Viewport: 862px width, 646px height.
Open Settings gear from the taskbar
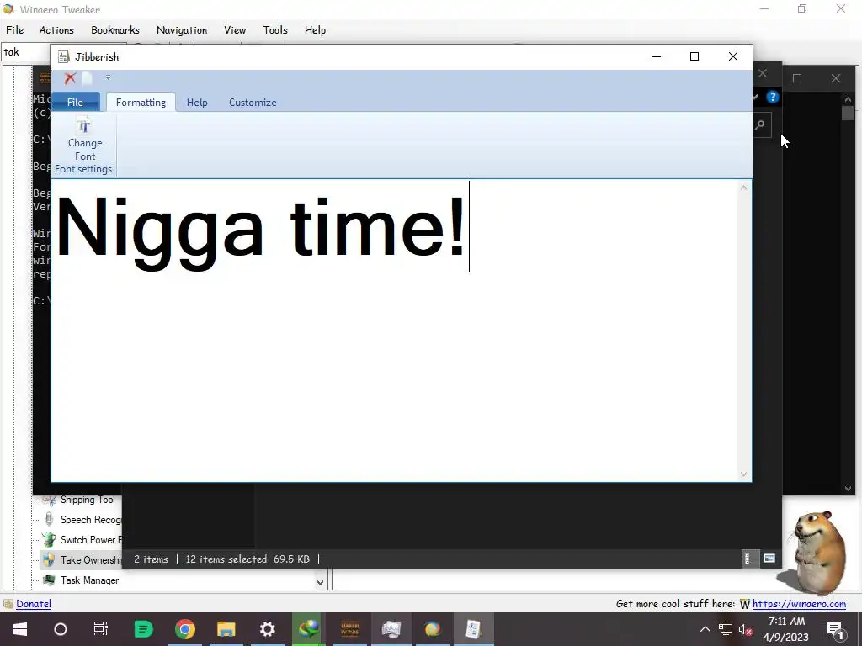[267, 629]
